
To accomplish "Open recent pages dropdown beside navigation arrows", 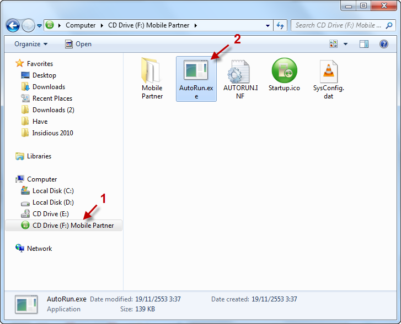I will (x=39, y=26).
